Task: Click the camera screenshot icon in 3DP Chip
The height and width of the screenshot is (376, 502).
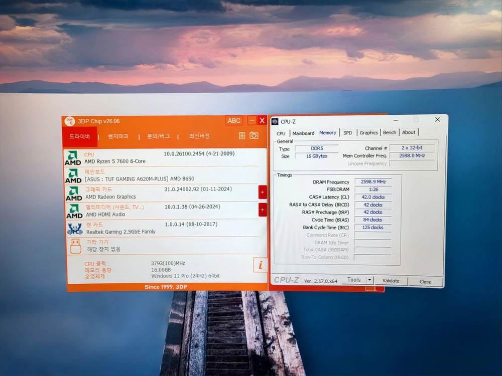Action: point(254,135)
